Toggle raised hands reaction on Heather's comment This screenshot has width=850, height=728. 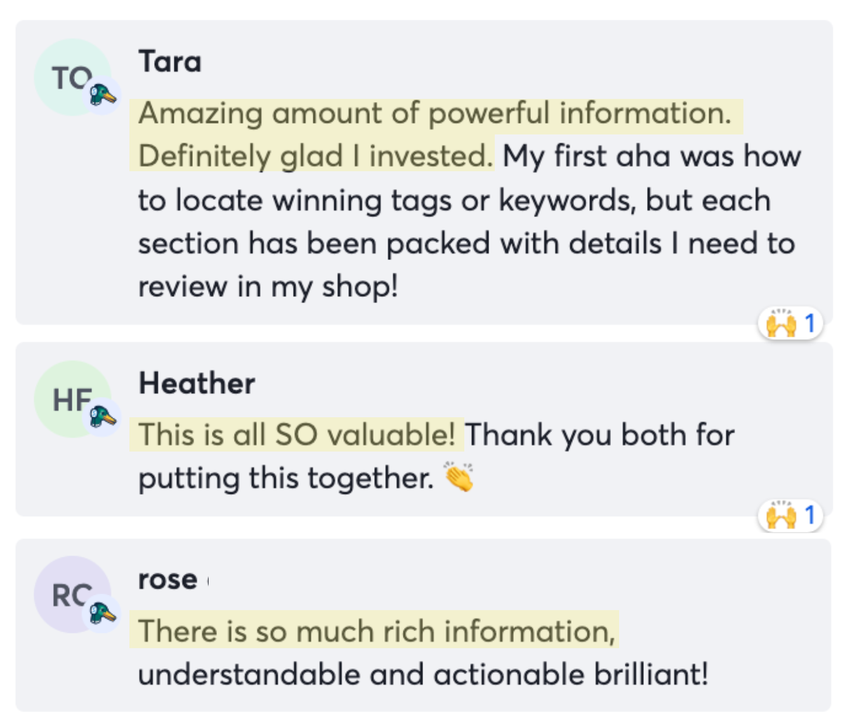[x=790, y=516]
